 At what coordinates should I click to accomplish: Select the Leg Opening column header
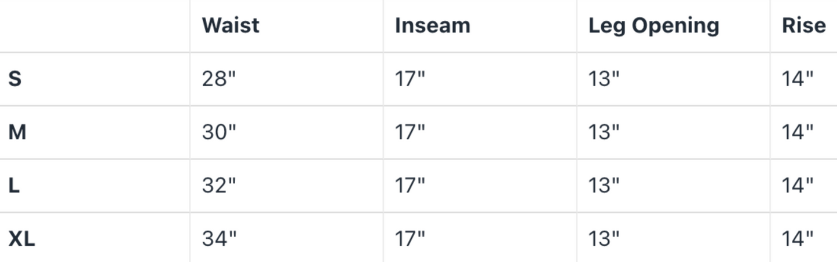[653, 25]
